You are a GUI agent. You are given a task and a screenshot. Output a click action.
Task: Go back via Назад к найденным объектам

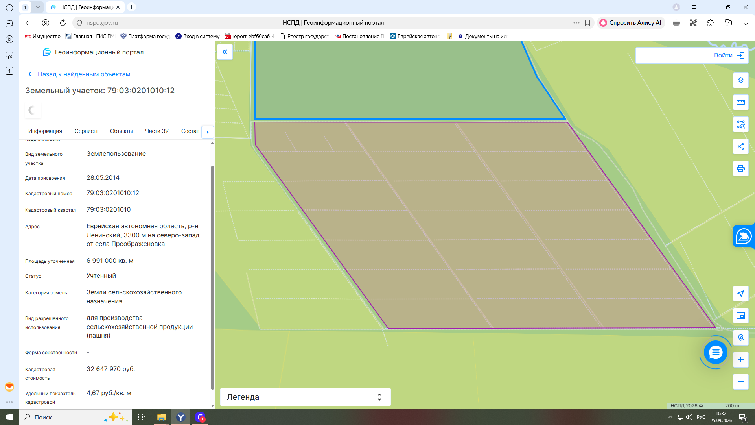79,74
